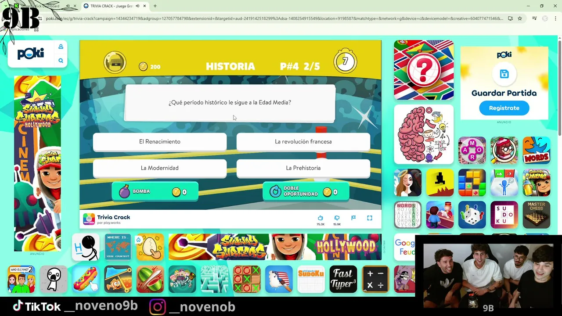The image size is (562, 316).
Task: Open the Subway Surfers icon in right grid
Action: tap(537, 183)
